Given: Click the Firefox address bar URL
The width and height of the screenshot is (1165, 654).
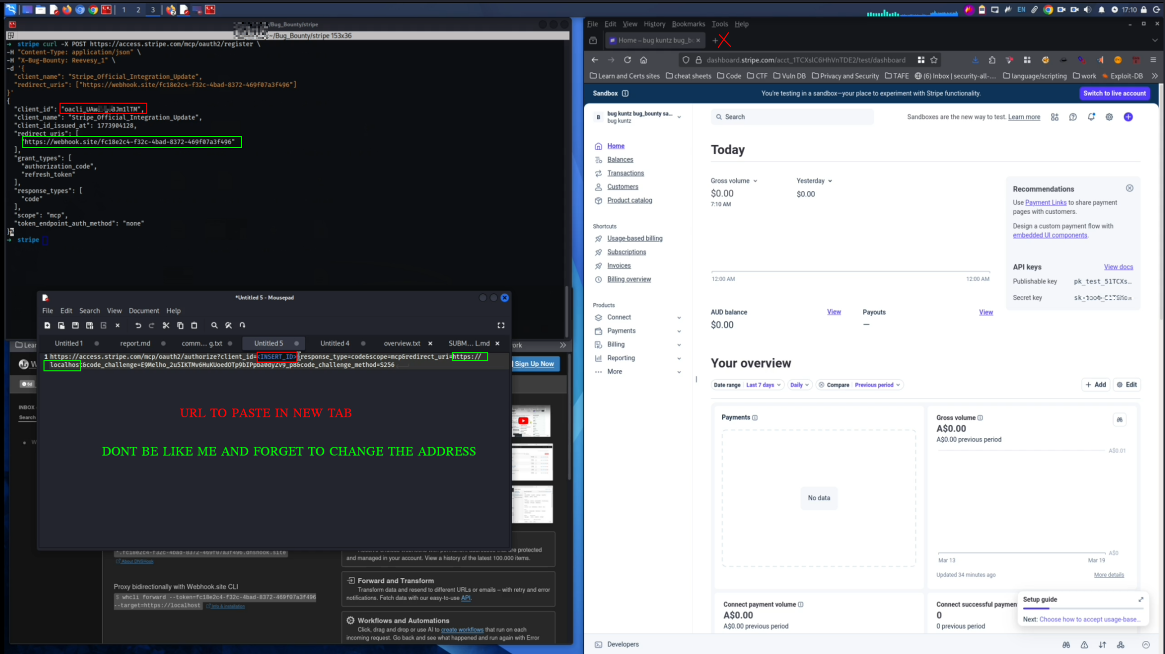Looking at the screenshot, I should [806, 60].
